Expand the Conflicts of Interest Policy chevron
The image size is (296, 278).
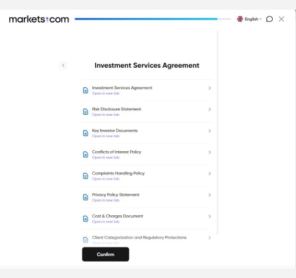pos(209,152)
